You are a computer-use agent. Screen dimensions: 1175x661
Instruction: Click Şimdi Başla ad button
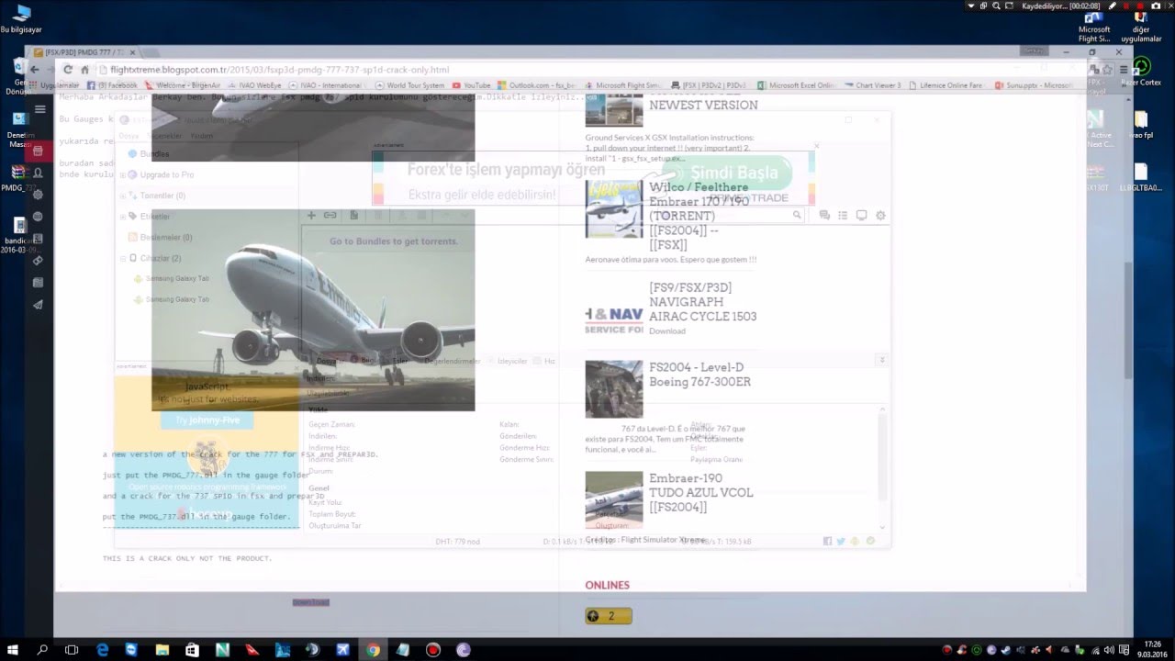coord(725,172)
